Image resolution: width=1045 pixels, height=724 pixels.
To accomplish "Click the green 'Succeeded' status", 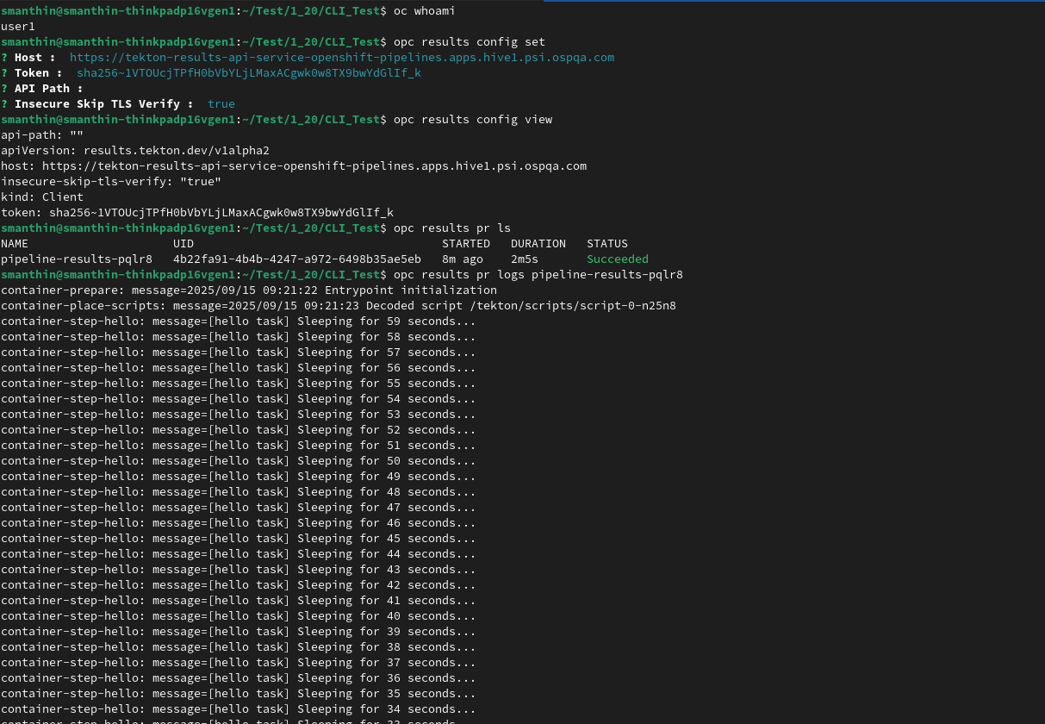I will [x=618, y=259].
